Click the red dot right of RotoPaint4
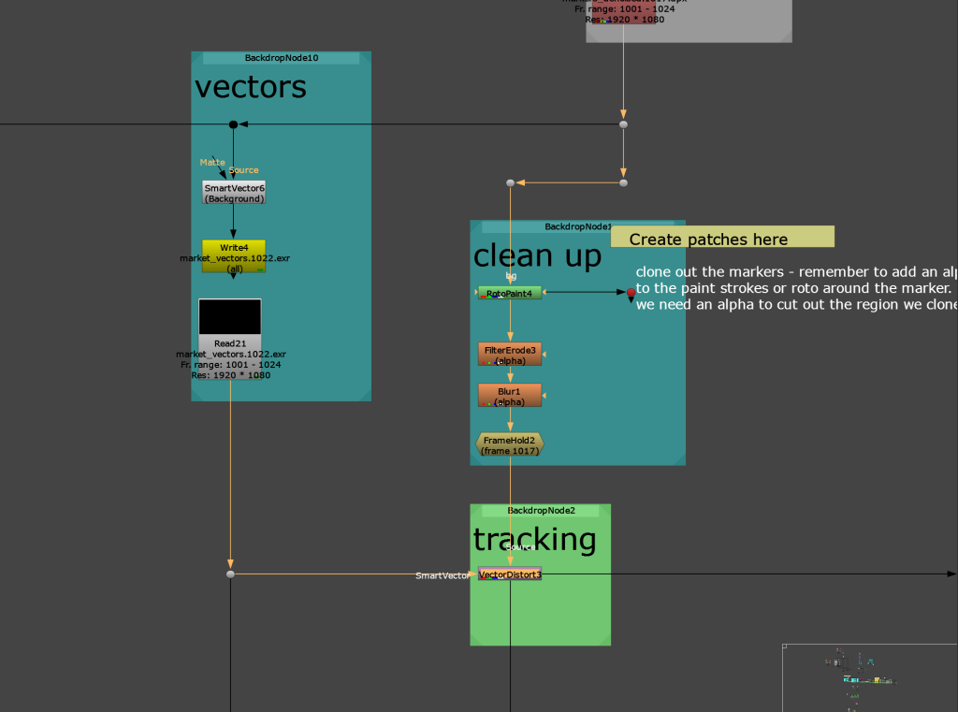Screen dimensions: 958x712 pos(631,292)
